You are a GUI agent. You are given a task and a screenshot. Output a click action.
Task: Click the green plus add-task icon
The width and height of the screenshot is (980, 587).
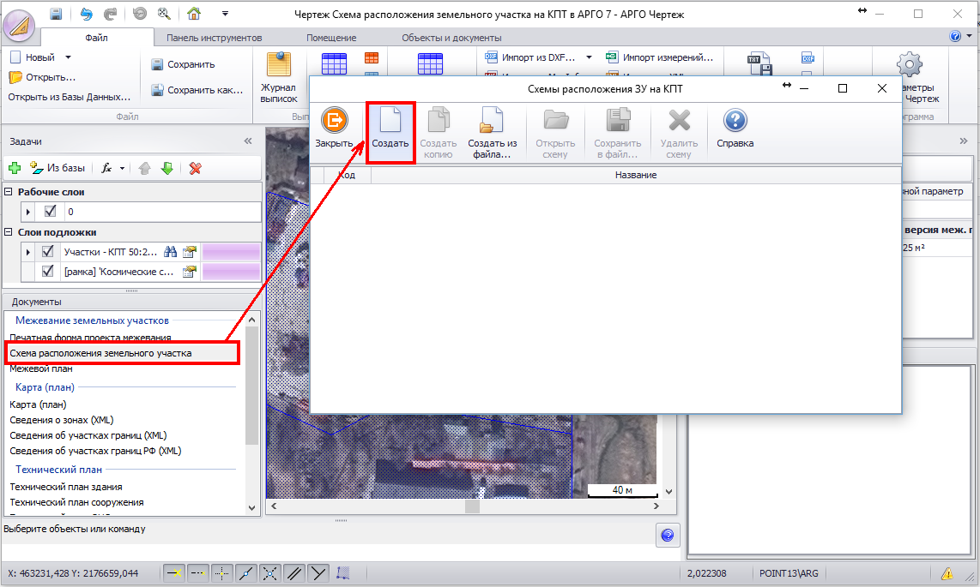(x=14, y=168)
